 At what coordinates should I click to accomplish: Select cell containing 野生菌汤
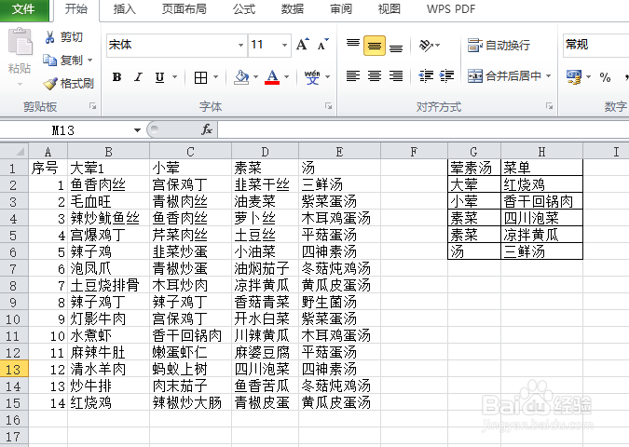[x=339, y=303]
